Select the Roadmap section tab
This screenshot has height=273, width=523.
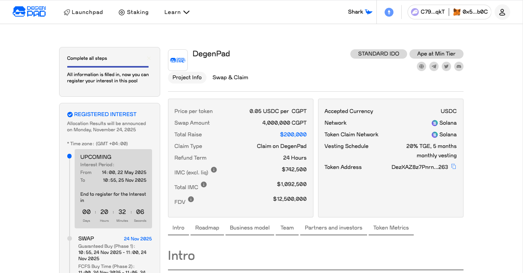click(207, 228)
